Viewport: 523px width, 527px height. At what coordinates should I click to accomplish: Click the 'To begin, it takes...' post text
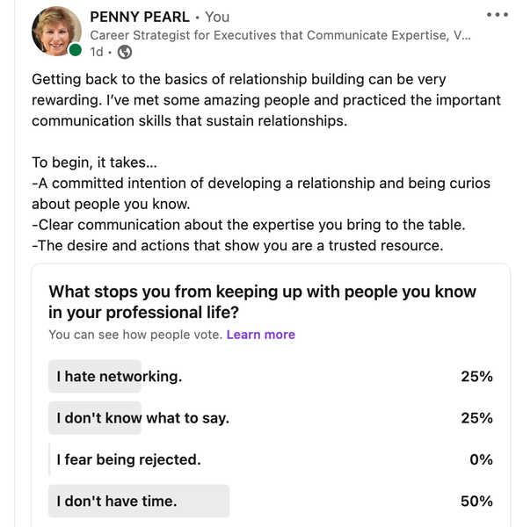(94, 162)
